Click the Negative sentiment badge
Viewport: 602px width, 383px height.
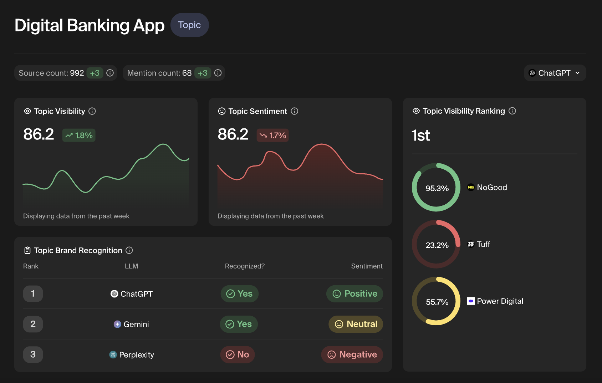click(x=352, y=354)
